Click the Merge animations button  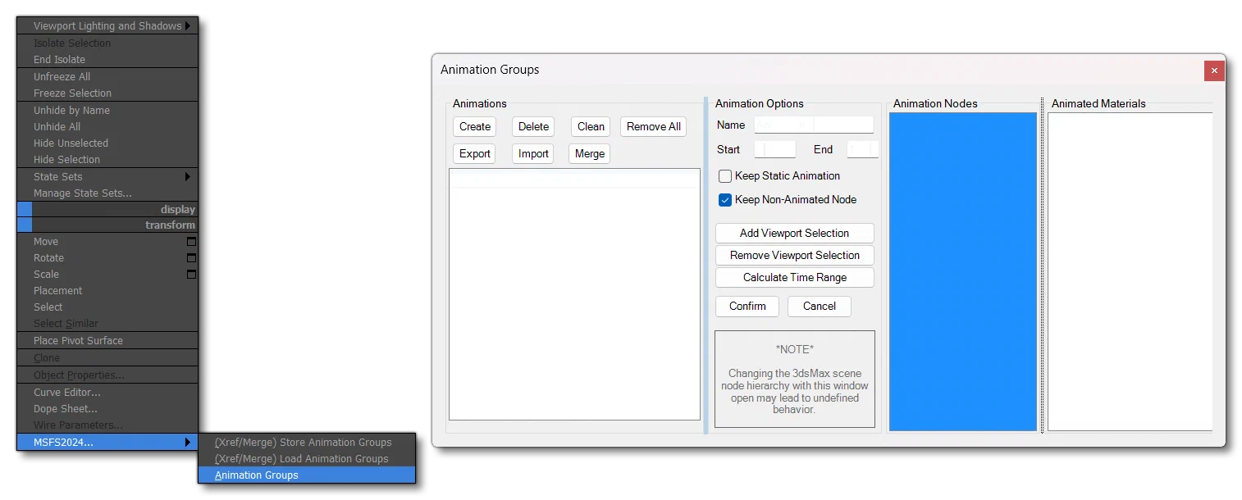[x=589, y=154]
